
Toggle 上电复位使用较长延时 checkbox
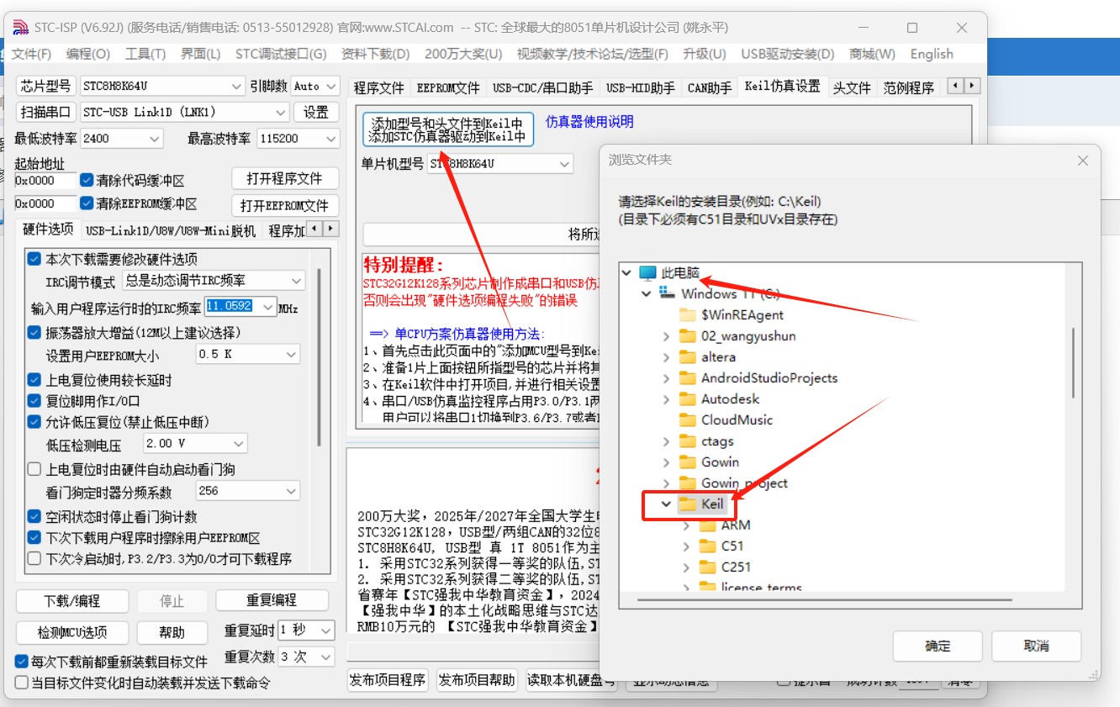(34, 380)
